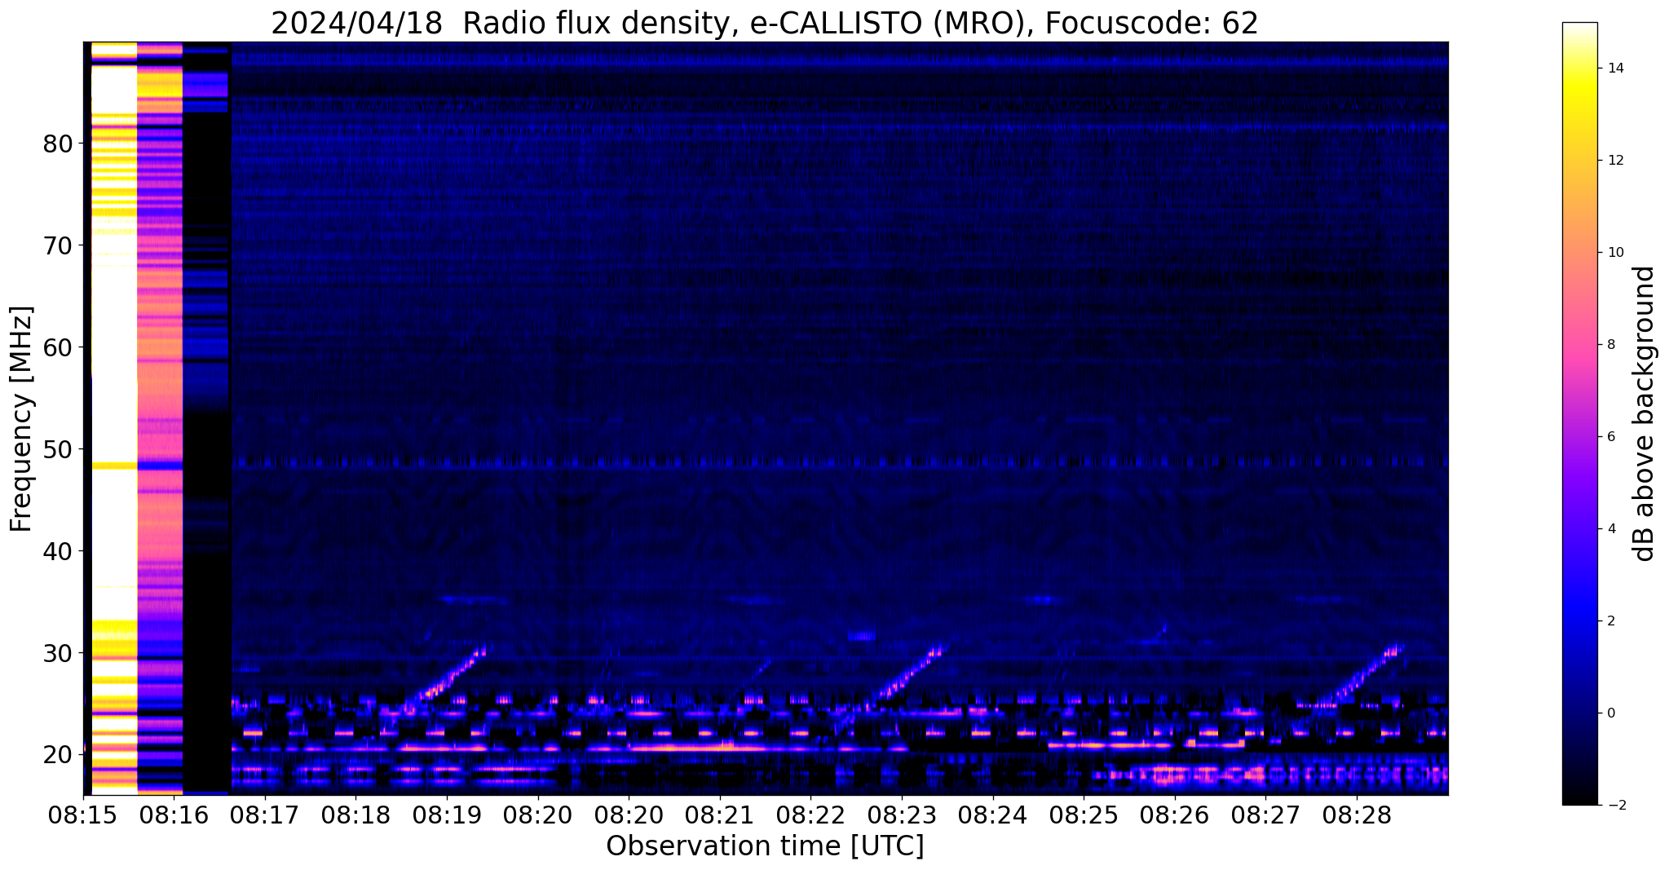1669x870 pixels.
Task: Select the 08:25 time tick label
Action: point(1084,815)
